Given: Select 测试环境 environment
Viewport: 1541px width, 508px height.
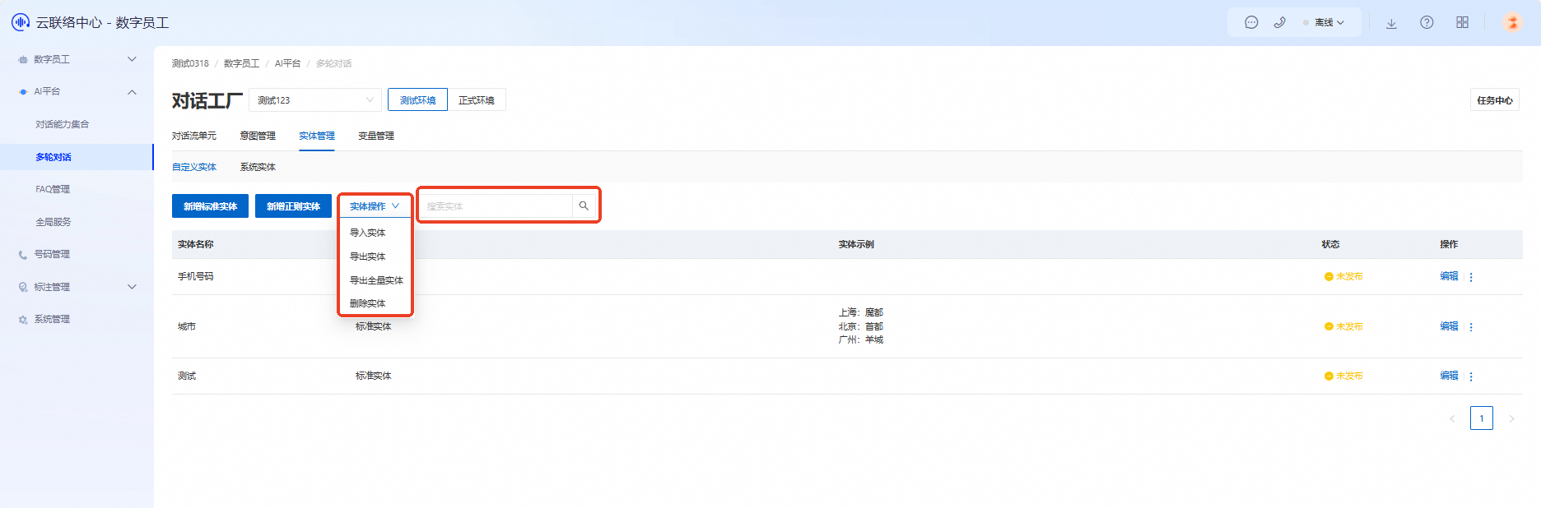Looking at the screenshot, I should coord(417,100).
